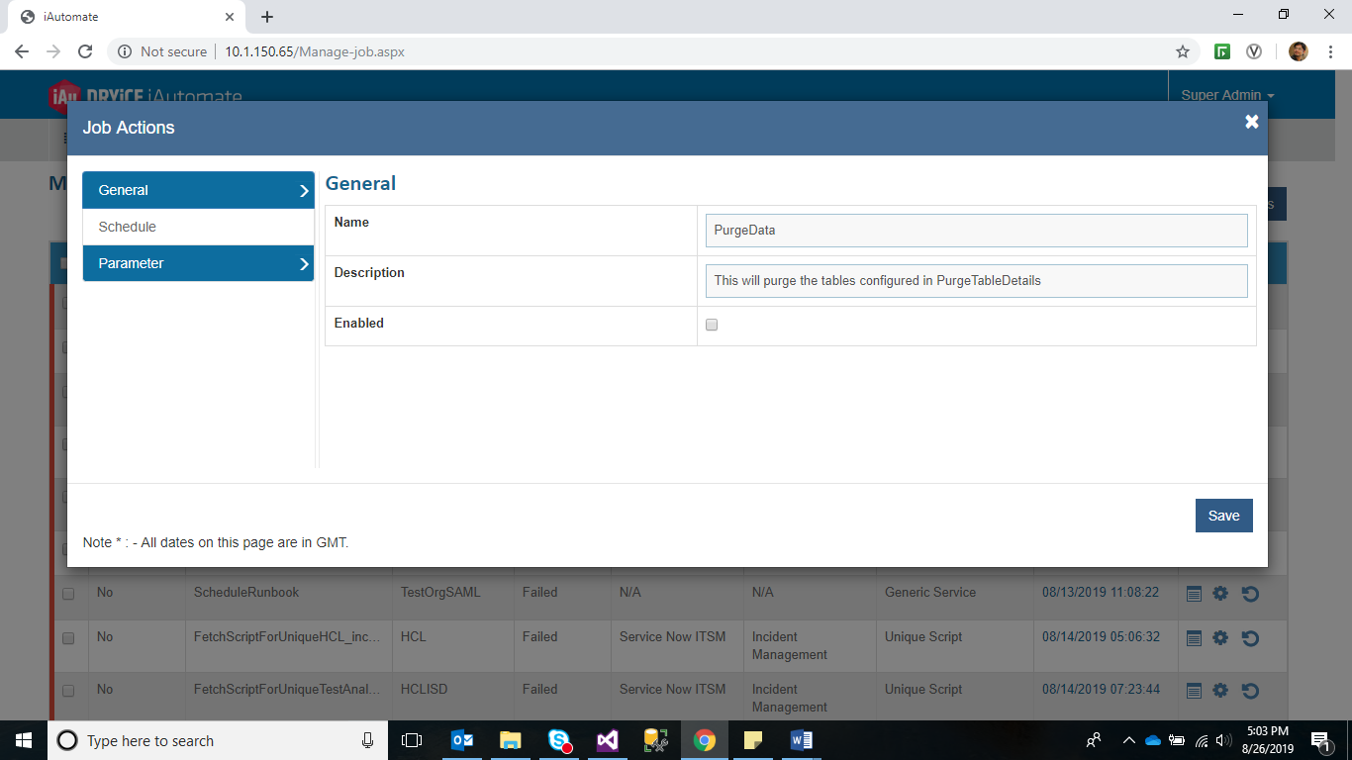The height and width of the screenshot is (760, 1352).
Task: Bookmark this page with the star icon
Action: (x=1182, y=51)
